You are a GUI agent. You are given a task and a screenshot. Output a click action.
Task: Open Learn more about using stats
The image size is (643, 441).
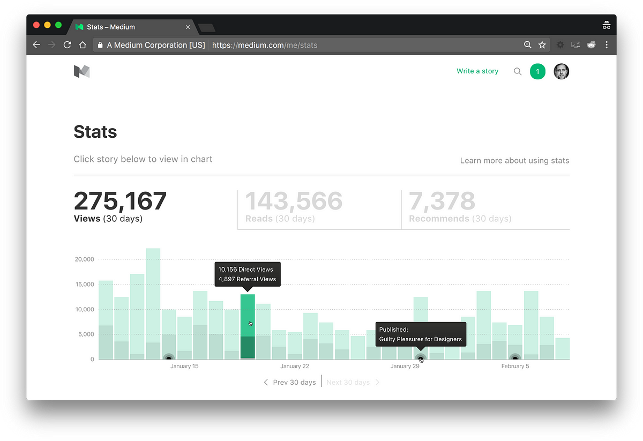[x=514, y=160]
